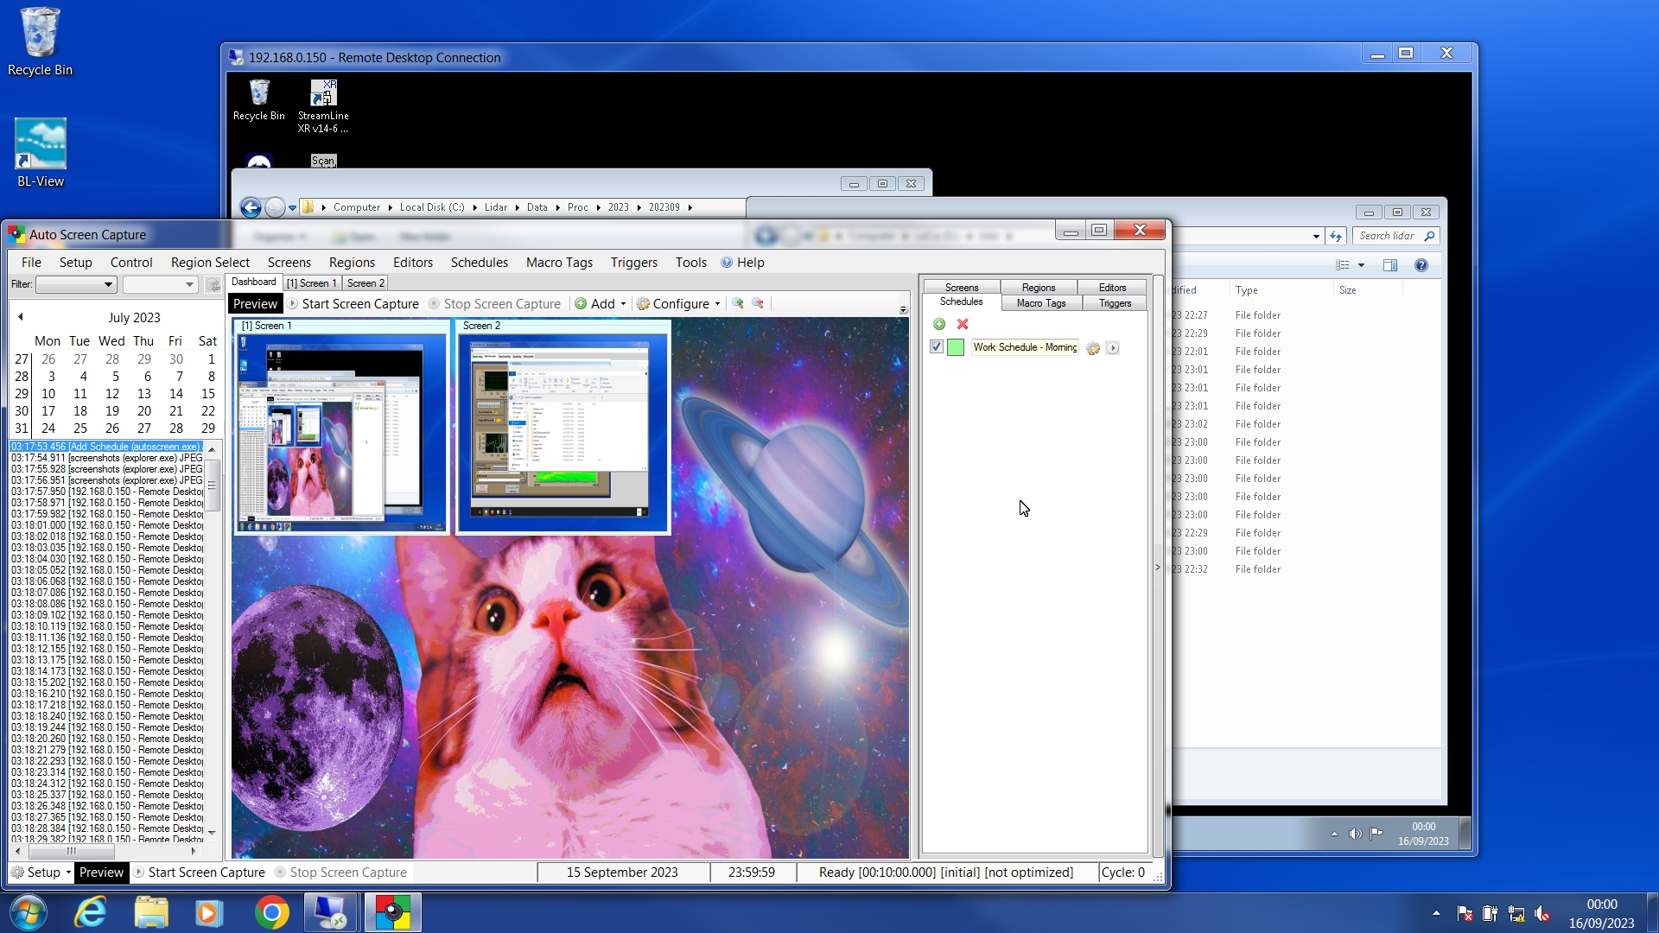The height and width of the screenshot is (933, 1659).
Task: Select the Screen 2 preview thumbnail
Action: [x=563, y=428]
